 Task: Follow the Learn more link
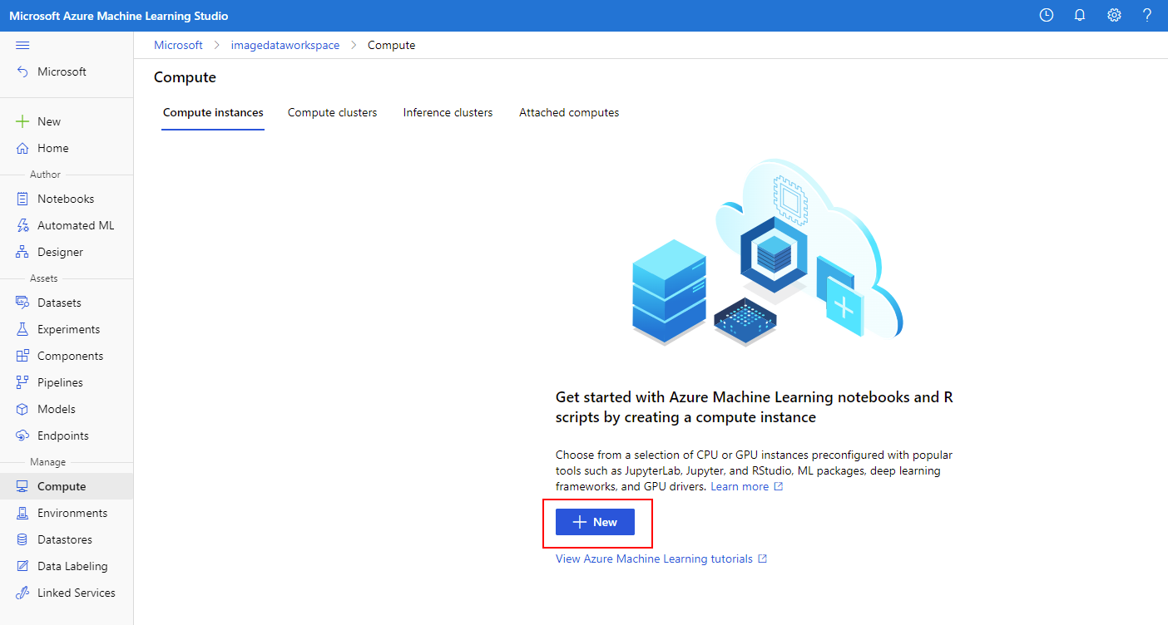[740, 486]
